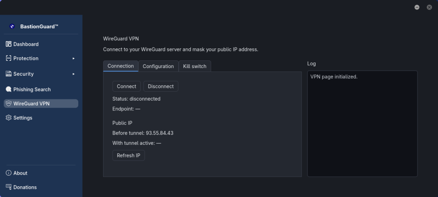This screenshot has height=197, width=438.
Task: Expand the Protection submenu arrow
Action: click(74, 59)
